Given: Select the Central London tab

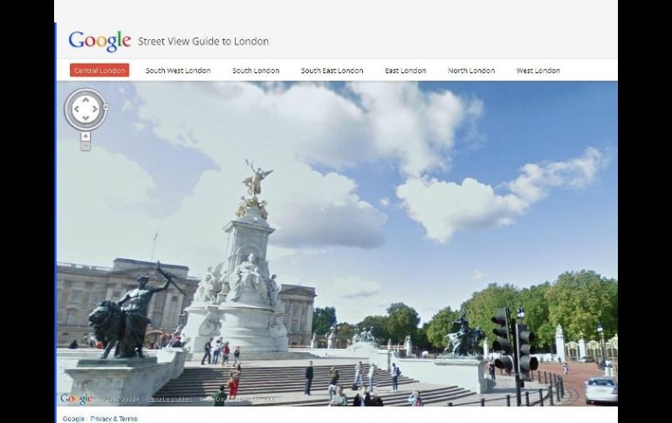Looking at the screenshot, I should (x=99, y=71).
